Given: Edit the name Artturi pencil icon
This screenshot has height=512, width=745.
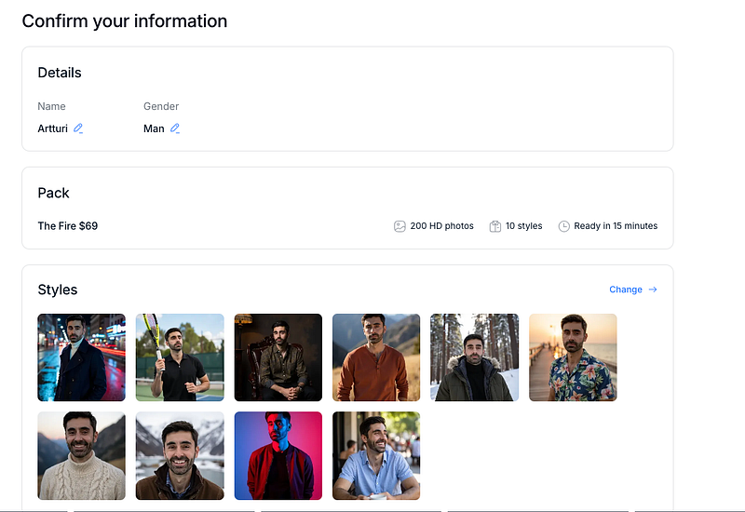Looking at the screenshot, I should click(78, 128).
